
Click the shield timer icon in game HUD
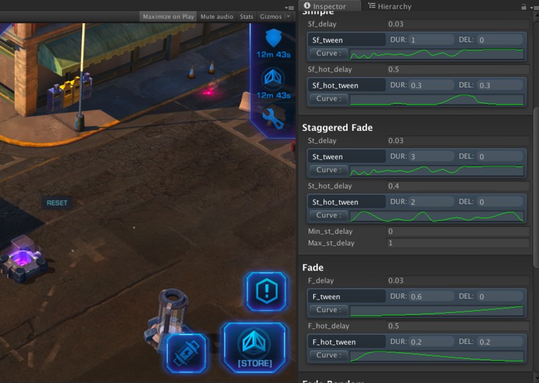273,38
